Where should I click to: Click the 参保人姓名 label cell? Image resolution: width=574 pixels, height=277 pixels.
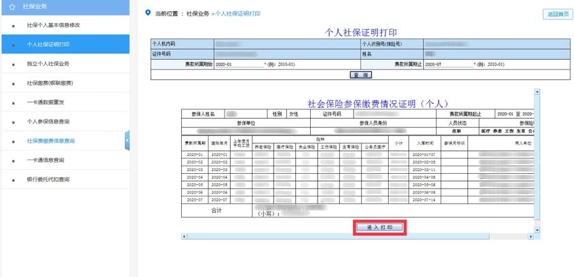pos(203,114)
